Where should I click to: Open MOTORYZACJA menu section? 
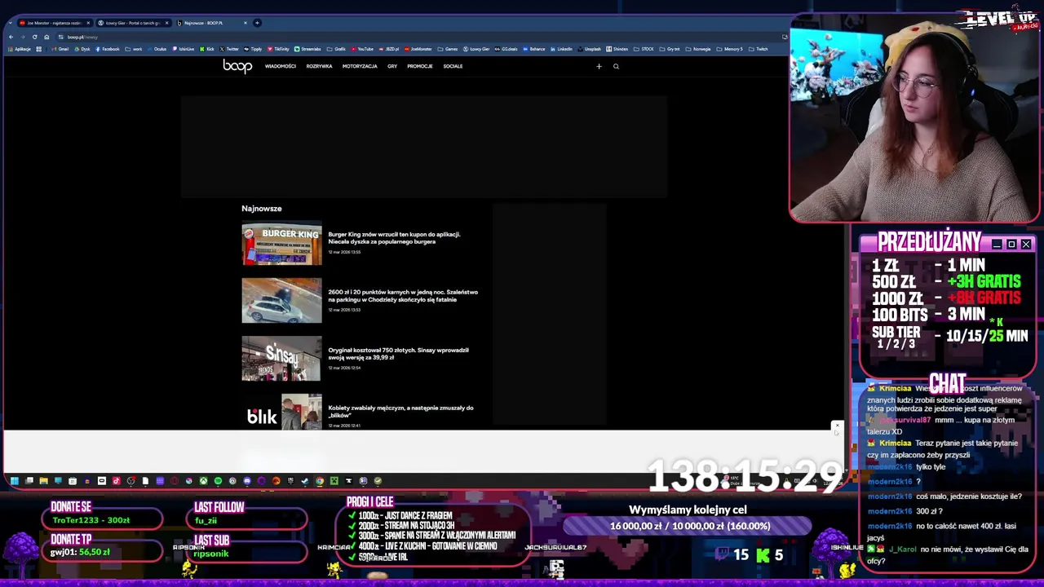360,66
